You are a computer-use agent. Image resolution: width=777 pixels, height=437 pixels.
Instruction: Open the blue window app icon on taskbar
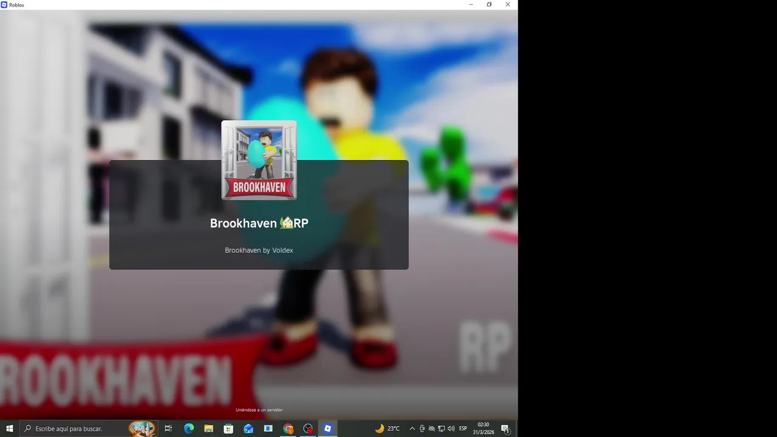268,429
